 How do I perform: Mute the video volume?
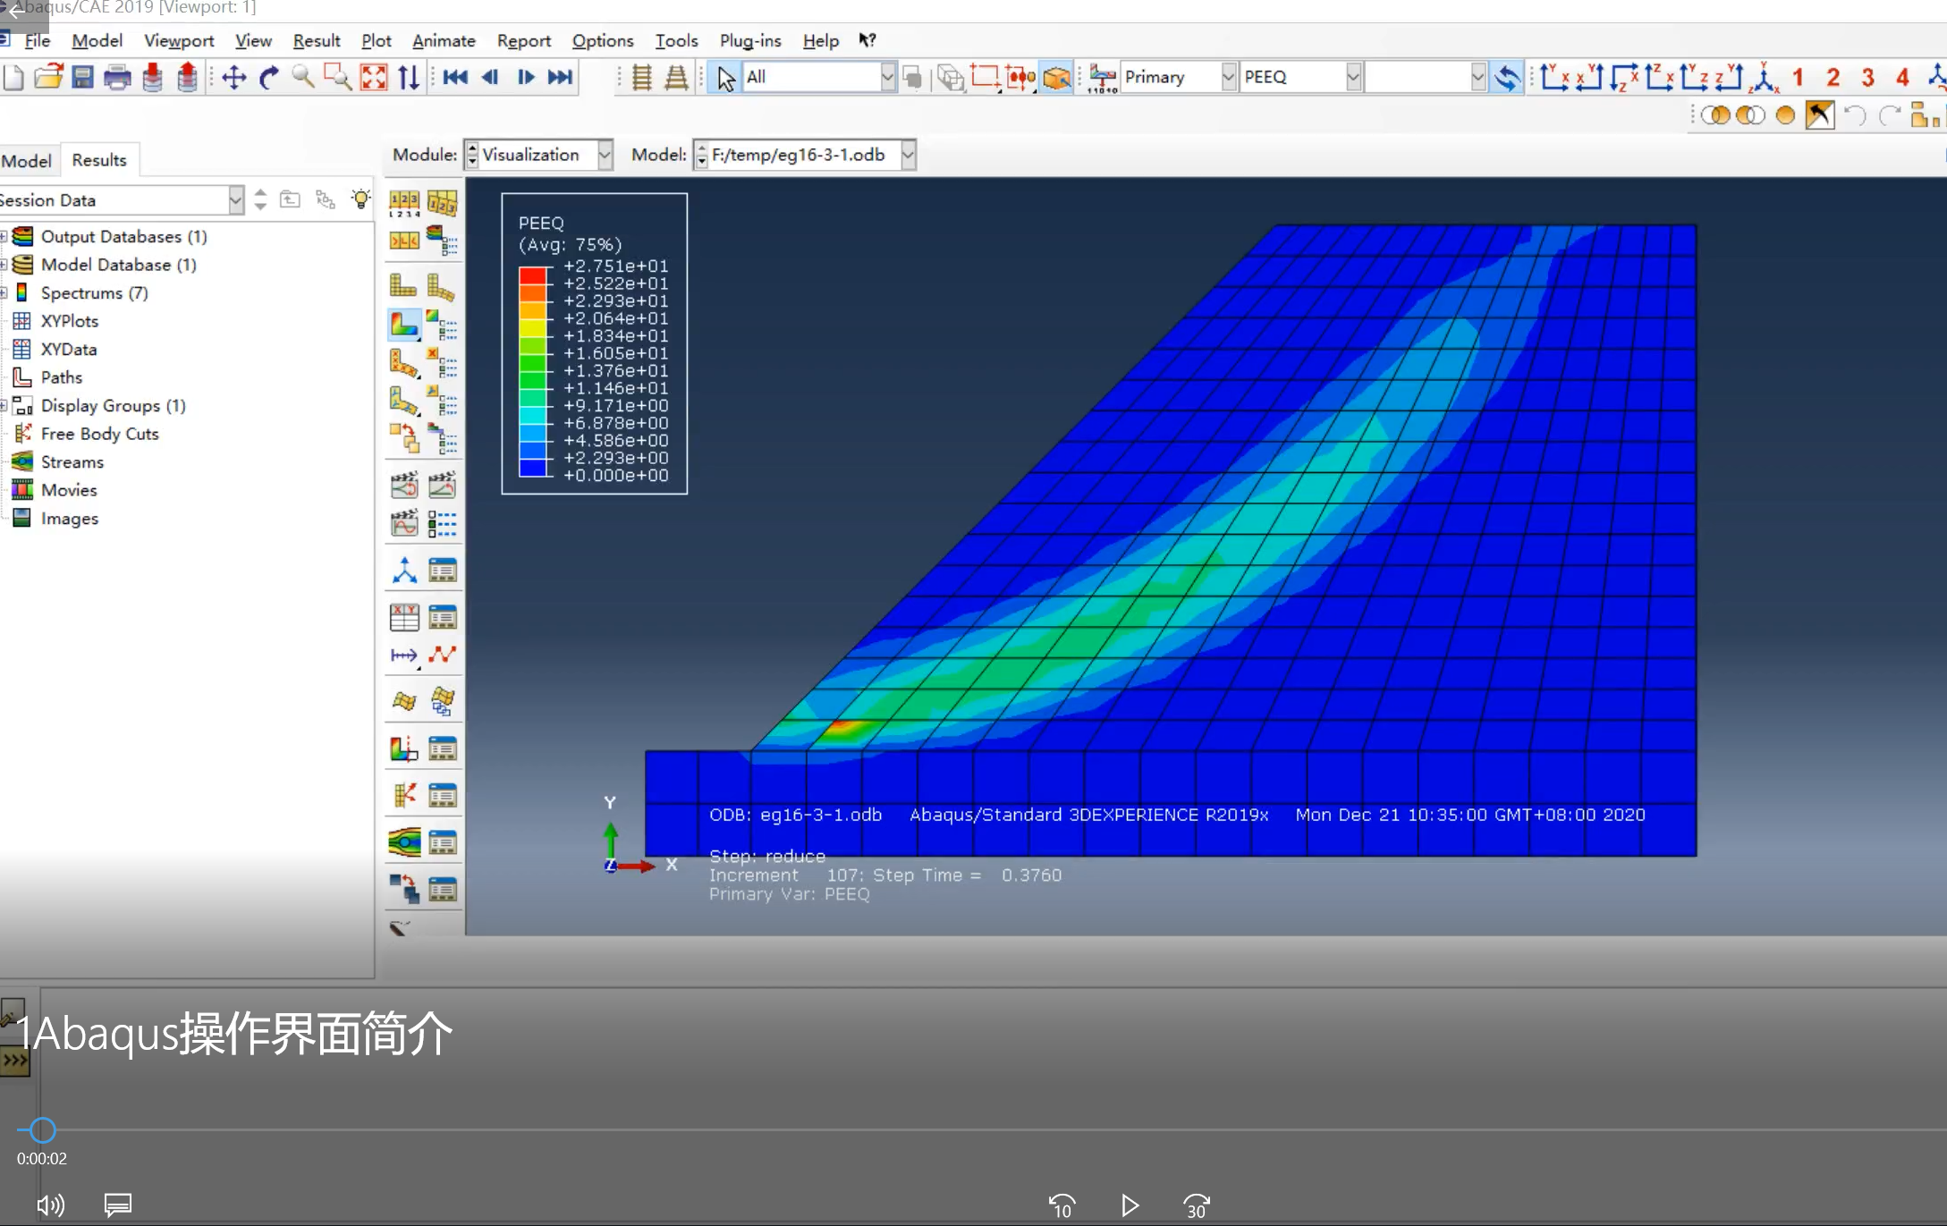pos(50,1205)
